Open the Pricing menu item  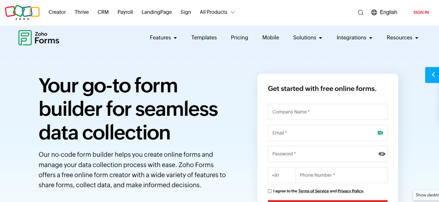point(239,38)
